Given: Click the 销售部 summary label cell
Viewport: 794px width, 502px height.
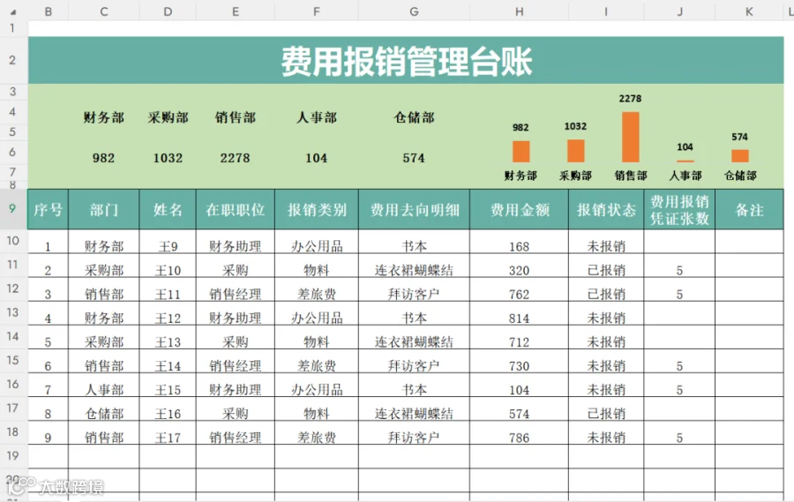Looking at the screenshot, I should click(x=236, y=117).
